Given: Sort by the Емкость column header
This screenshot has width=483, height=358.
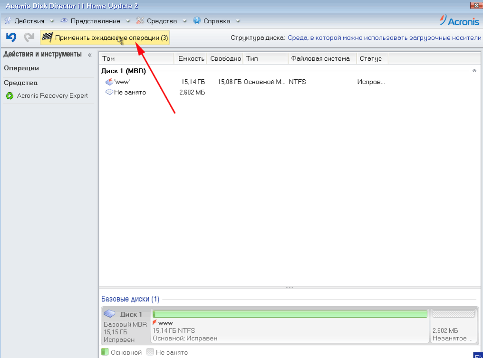Looking at the screenshot, I should (x=191, y=58).
